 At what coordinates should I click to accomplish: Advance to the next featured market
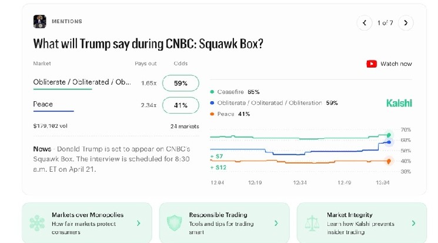coord(406,22)
